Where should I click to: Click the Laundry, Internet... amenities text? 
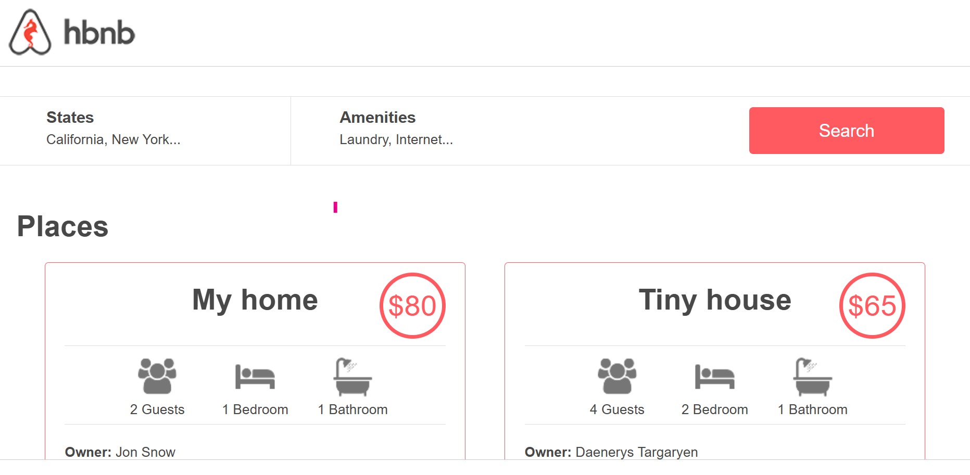click(396, 139)
